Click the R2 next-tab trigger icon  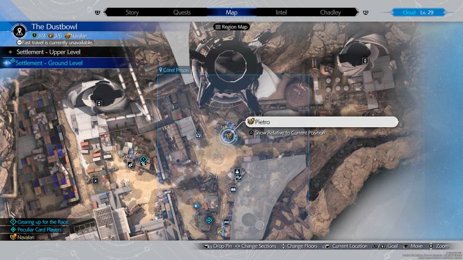365,12
